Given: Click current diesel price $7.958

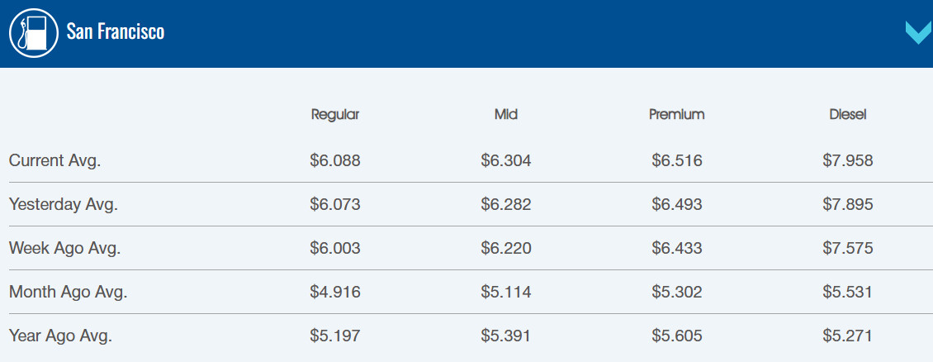Looking at the screenshot, I should tap(848, 160).
